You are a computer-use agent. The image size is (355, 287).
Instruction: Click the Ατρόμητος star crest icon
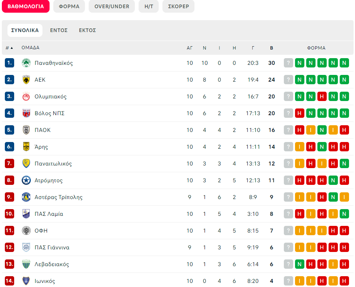pos(26,180)
